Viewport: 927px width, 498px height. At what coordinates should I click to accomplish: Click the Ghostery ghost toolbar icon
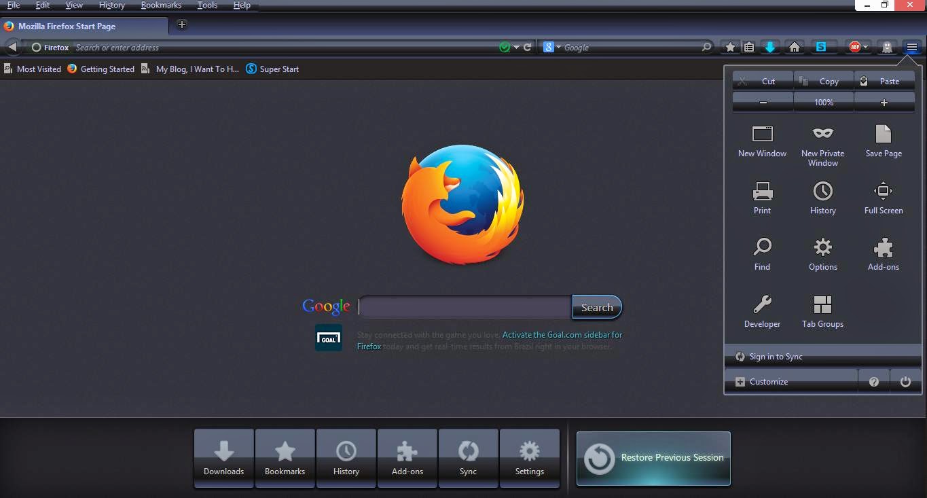pos(886,47)
